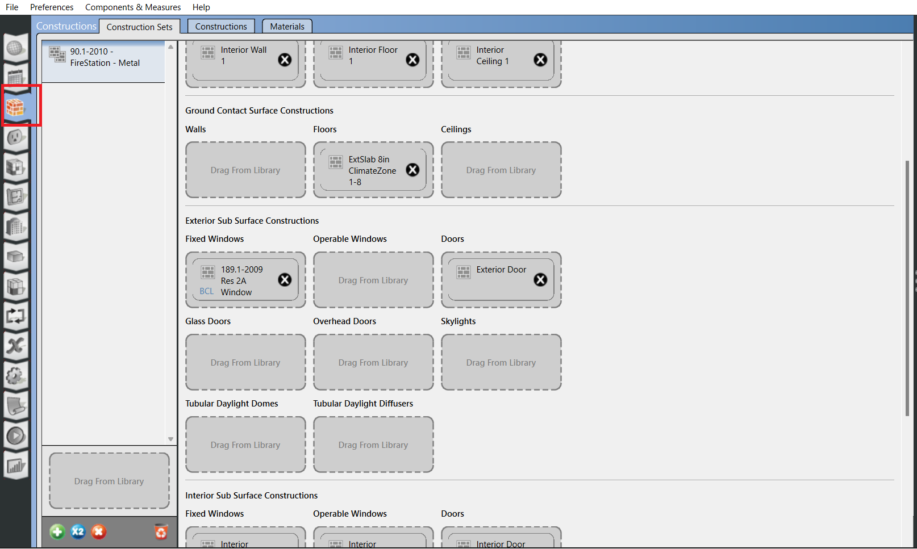Select the Interior Wall 1 card
This screenshot has height=549, width=917.
(245, 60)
